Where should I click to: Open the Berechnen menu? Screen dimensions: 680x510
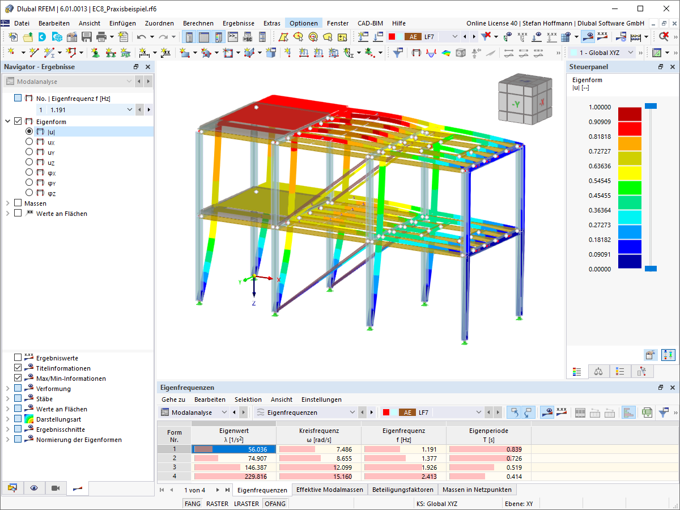click(x=198, y=23)
